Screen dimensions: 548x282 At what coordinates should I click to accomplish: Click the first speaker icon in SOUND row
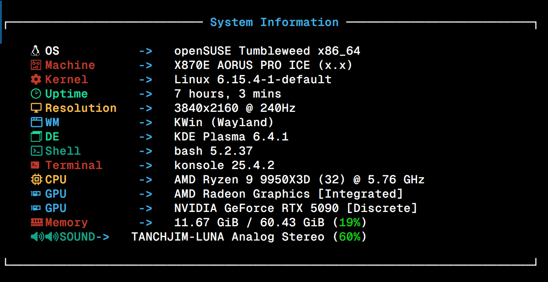click(37, 237)
